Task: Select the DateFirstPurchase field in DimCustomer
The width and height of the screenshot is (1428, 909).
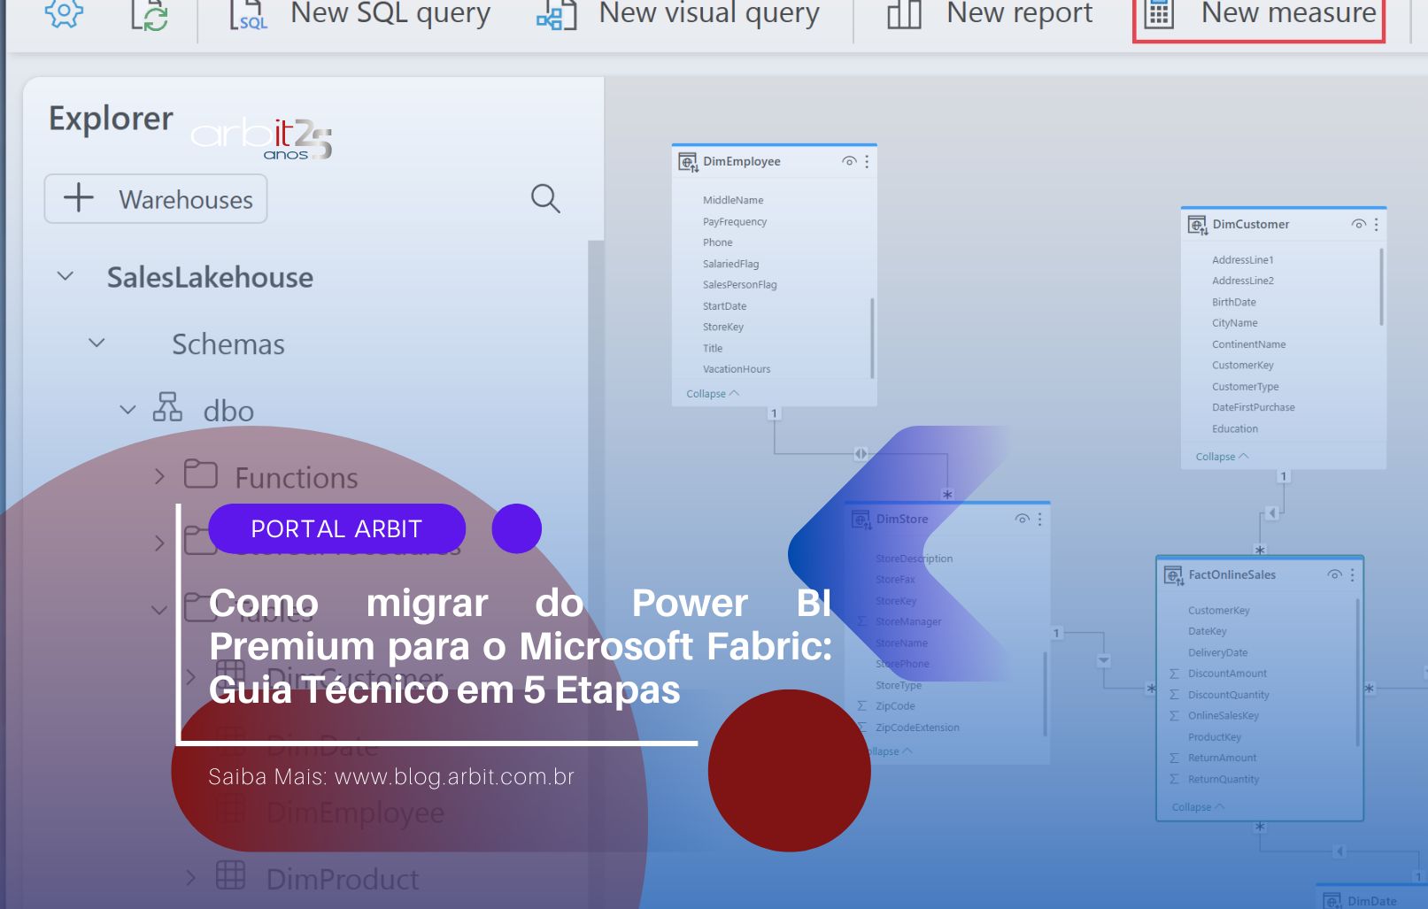Action: point(1254,407)
